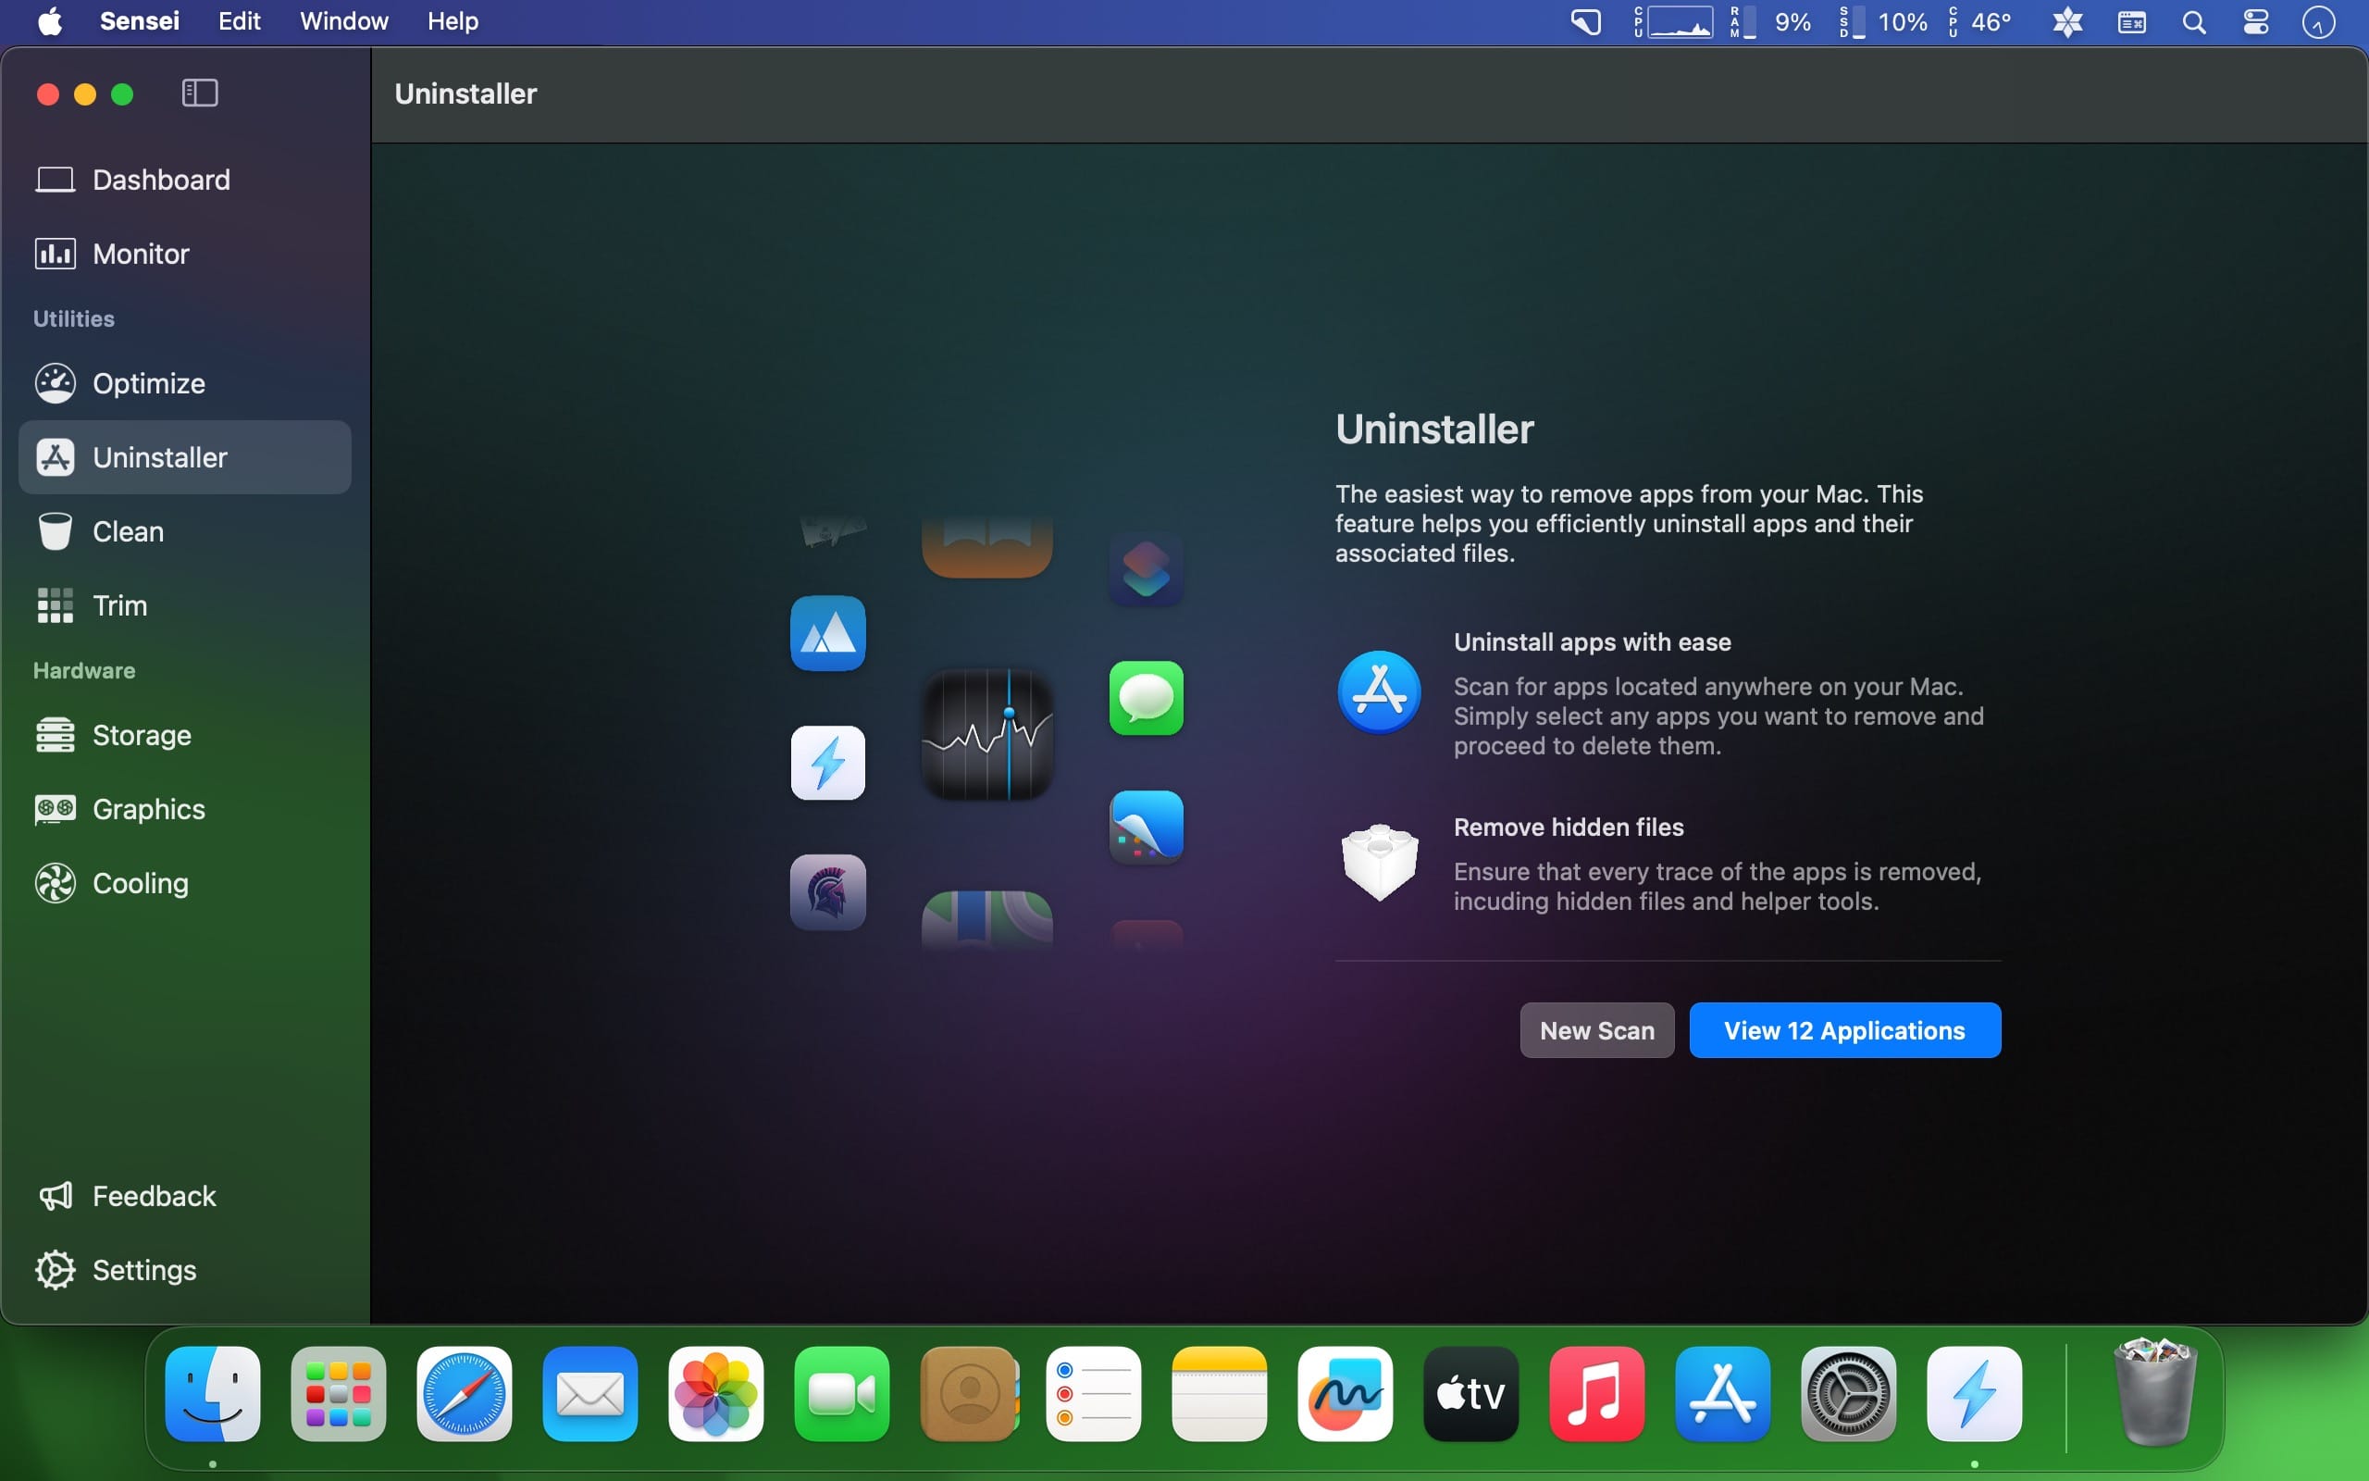
Task: Send Feedback from sidebar
Action: pos(153,1196)
